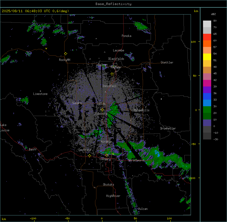This screenshot has width=227, height=222.
Task: Click the Stettler city label
Action: pos(167,62)
